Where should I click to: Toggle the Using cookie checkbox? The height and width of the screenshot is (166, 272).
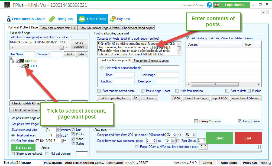[x=239, y=121]
